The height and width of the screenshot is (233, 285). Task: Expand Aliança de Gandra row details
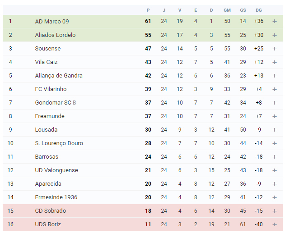275,76
